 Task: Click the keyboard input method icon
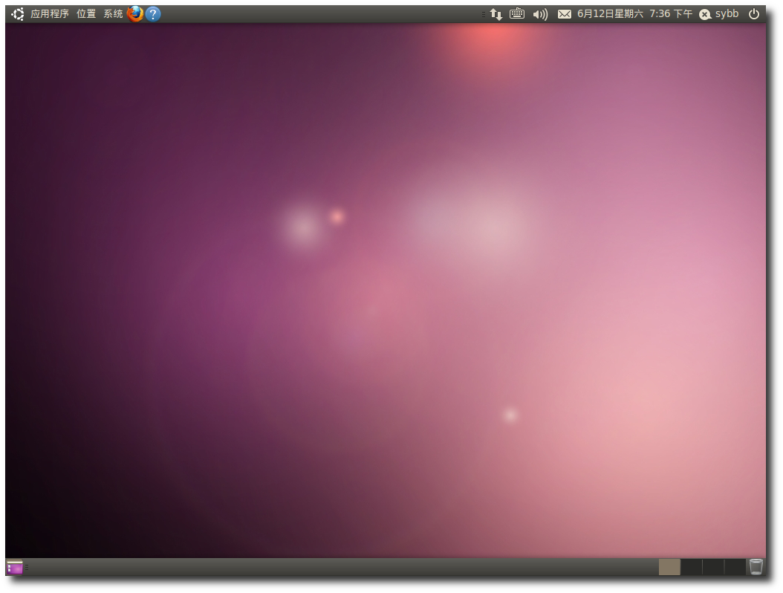pos(517,14)
